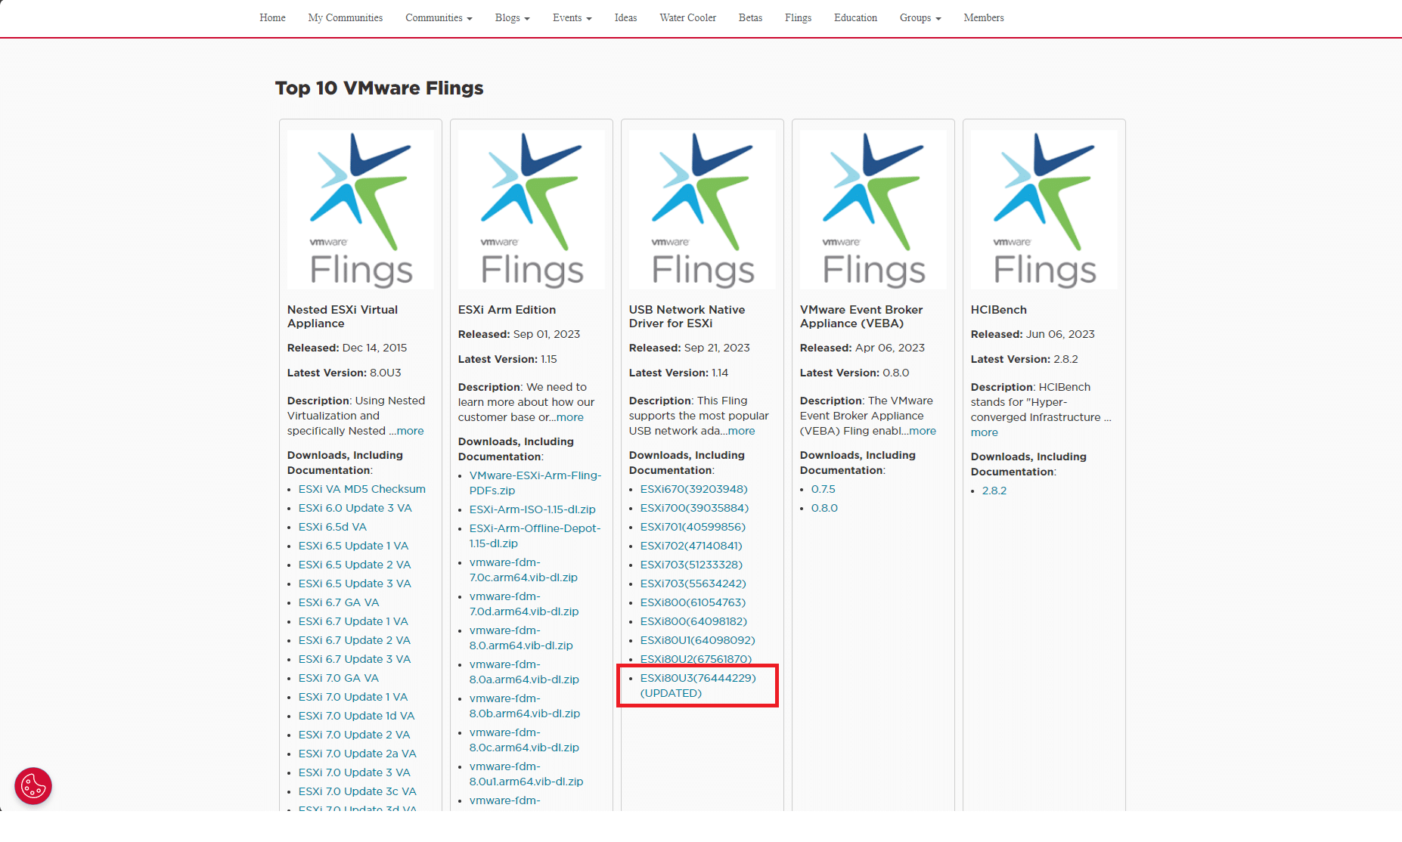The height and width of the screenshot is (842, 1402).
Task: Open the Flings nav item
Action: [798, 17]
